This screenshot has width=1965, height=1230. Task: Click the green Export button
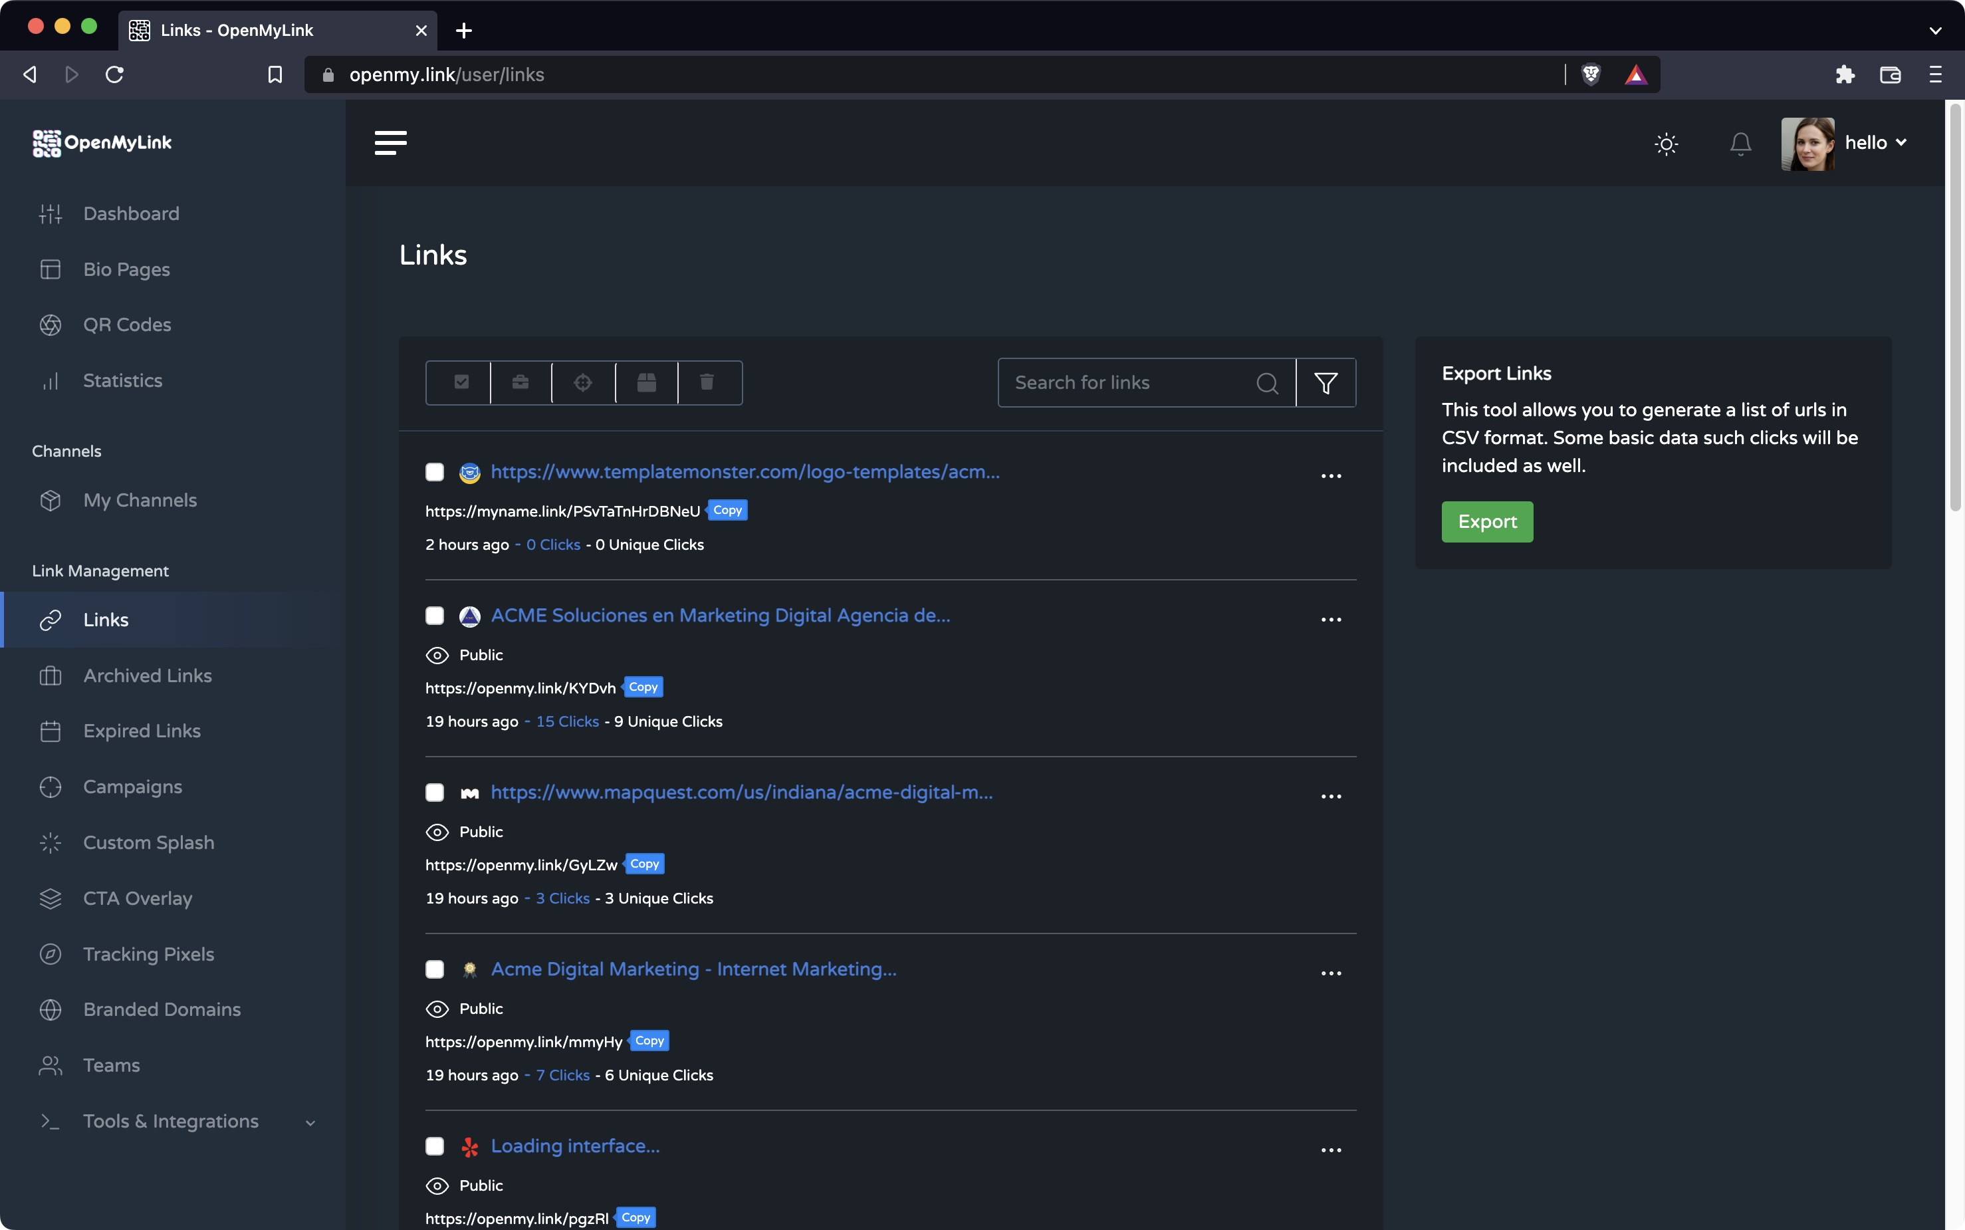click(x=1487, y=521)
